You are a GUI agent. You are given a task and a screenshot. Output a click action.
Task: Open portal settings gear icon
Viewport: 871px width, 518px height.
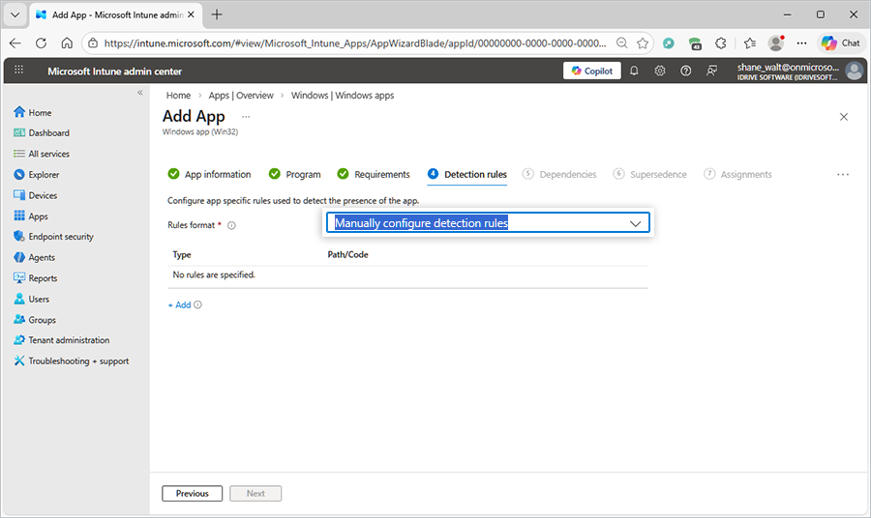[660, 71]
